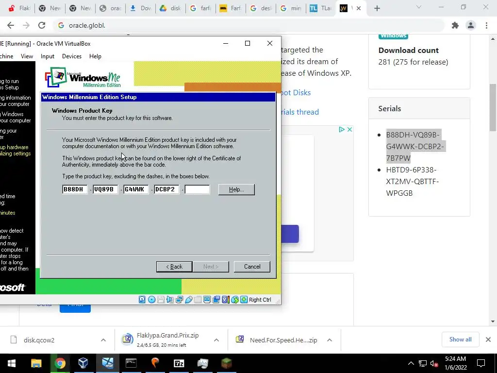Screen dimensions: 497x373
Task: Open the VirtualBox optical drive indicator
Action: (151, 299)
